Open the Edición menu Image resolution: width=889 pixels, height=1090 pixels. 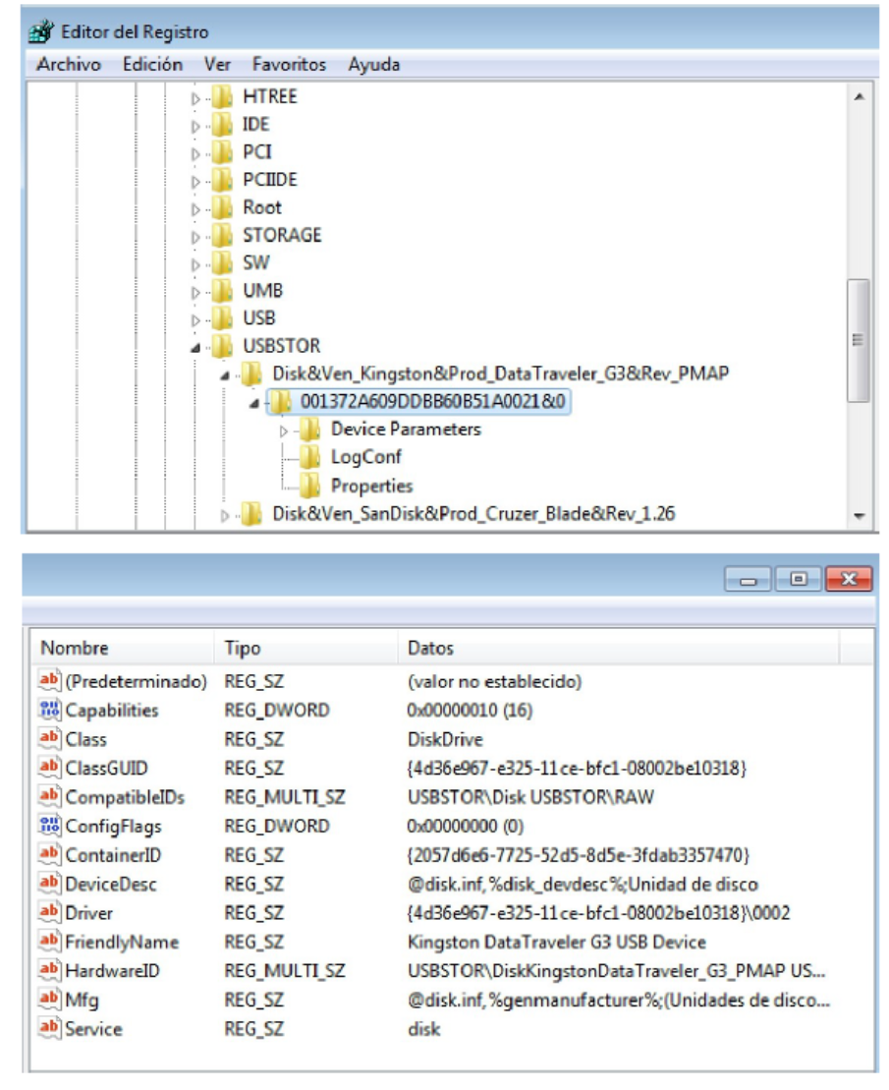[x=152, y=65]
